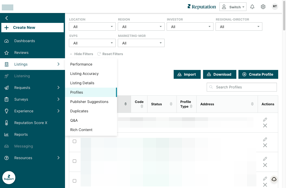This screenshot has width=286, height=188.
Task: Collapse the sidebar with the back chevron
Action: point(6,18)
